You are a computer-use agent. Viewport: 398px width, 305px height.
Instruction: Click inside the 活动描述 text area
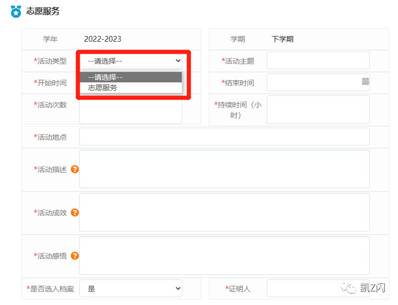coord(224,169)
